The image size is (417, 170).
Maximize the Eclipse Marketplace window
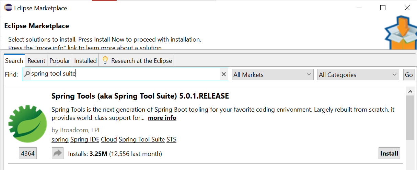pyautogui.click(x=383, y=8)
